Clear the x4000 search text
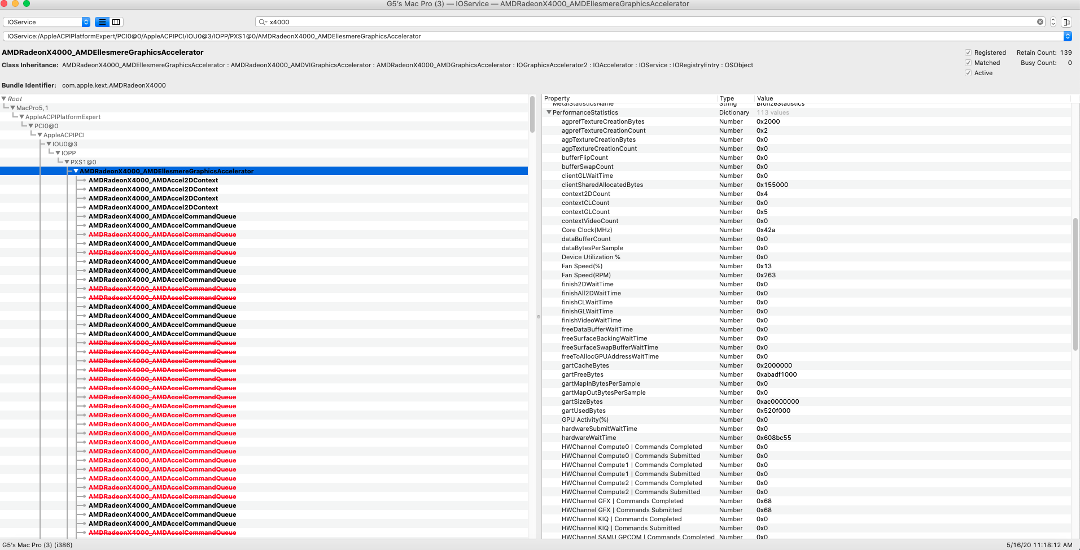The height and width of the screenshot is (550, 1080). point(1040,22)
